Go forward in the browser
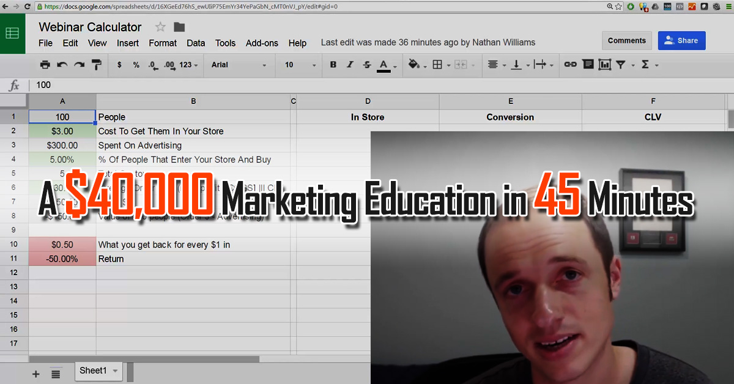This screenshot has width=734, height=384. [17, 6]
